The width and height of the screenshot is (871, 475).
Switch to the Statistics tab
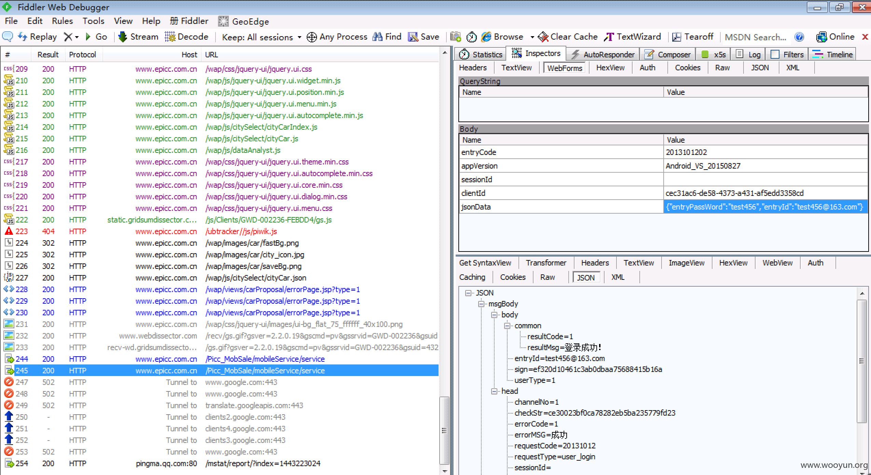tap(481, 55)
